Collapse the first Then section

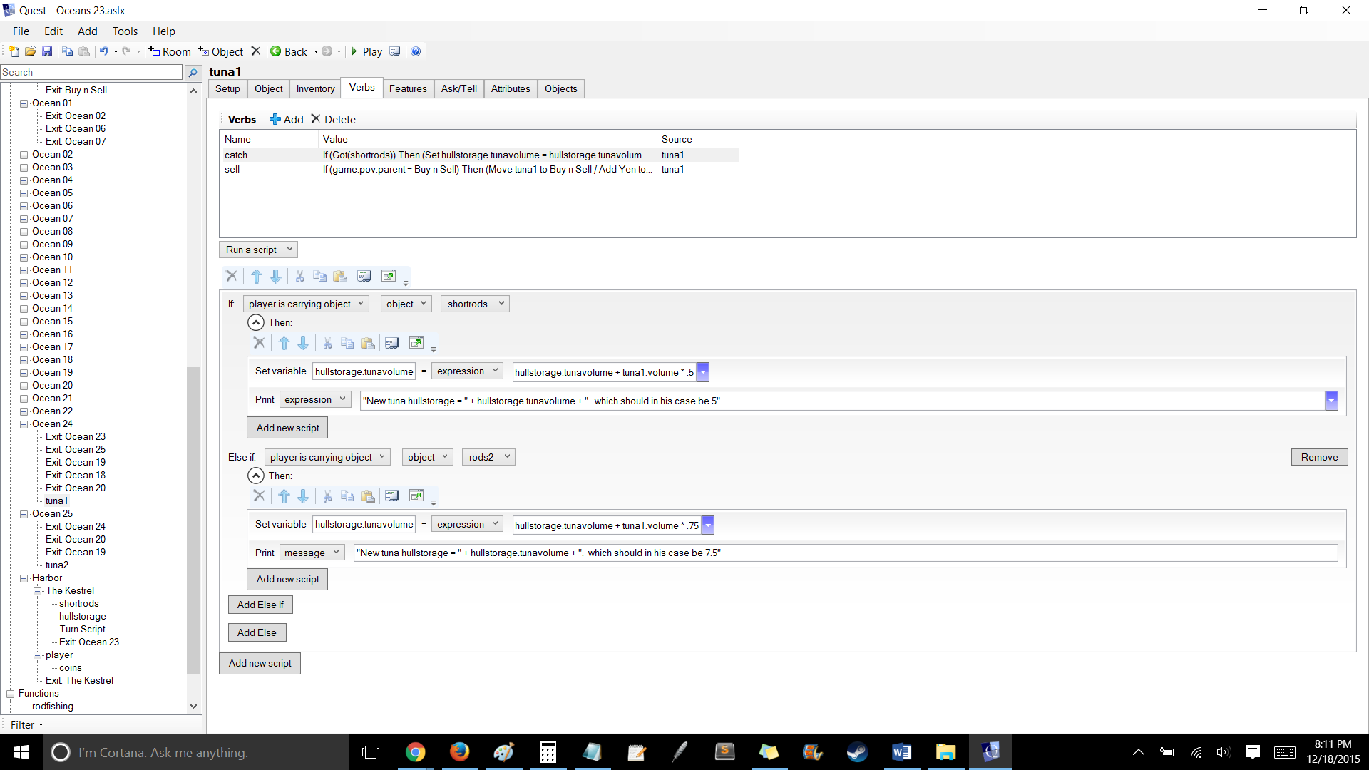click(x=255, y=322)
